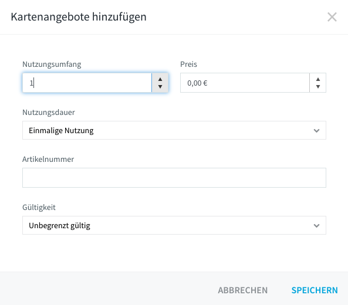Click into the Preis field showing 0,00 €

pyautogui.click(x=245, y=83)
